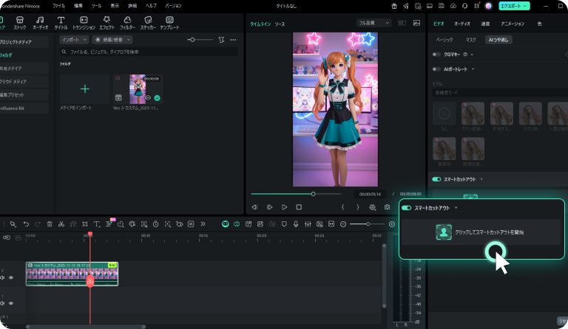Switch to the マスク tab
Screen dimensions: 568x329
pyautogui.click(x=470, y=39)
